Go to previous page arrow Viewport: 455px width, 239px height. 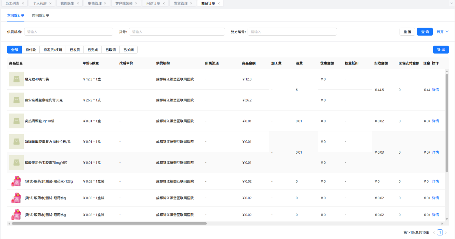[434, 233]
